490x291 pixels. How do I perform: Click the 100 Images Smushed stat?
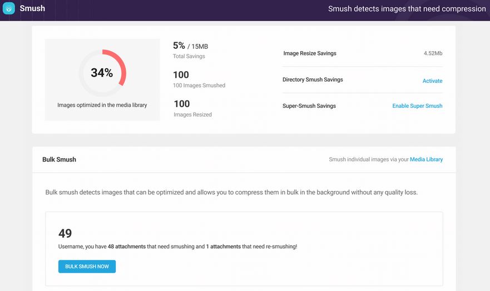tap(199, 79)
